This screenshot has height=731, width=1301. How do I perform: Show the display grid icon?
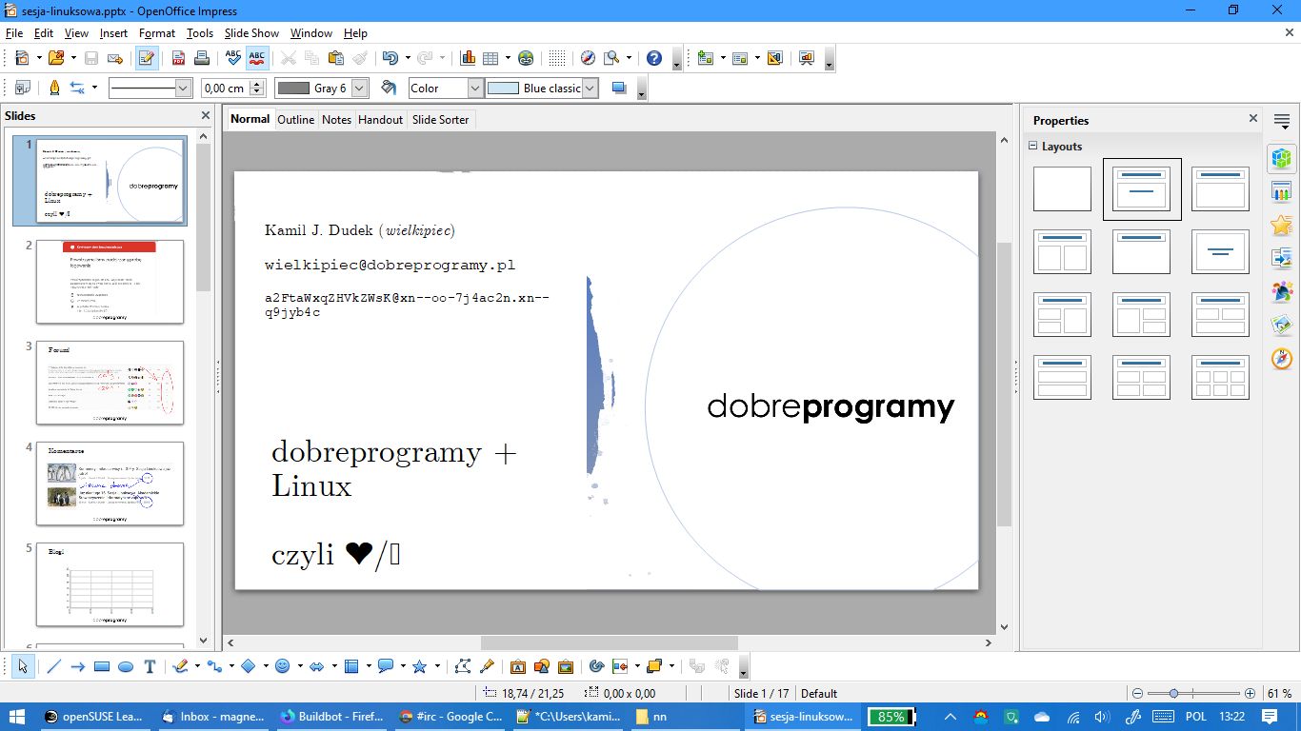(x=557, y=58)
